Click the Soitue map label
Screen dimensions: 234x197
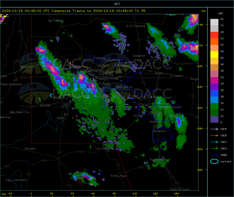[138, 115]
